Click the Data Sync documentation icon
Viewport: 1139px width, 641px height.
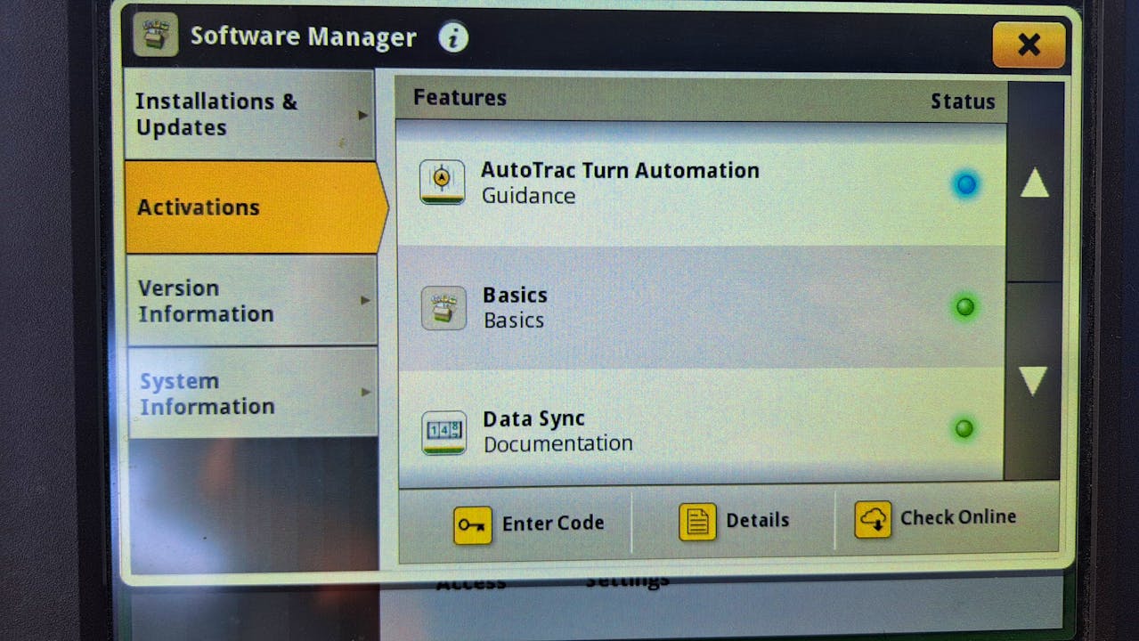pyautogui.click(x=443, y=433)
